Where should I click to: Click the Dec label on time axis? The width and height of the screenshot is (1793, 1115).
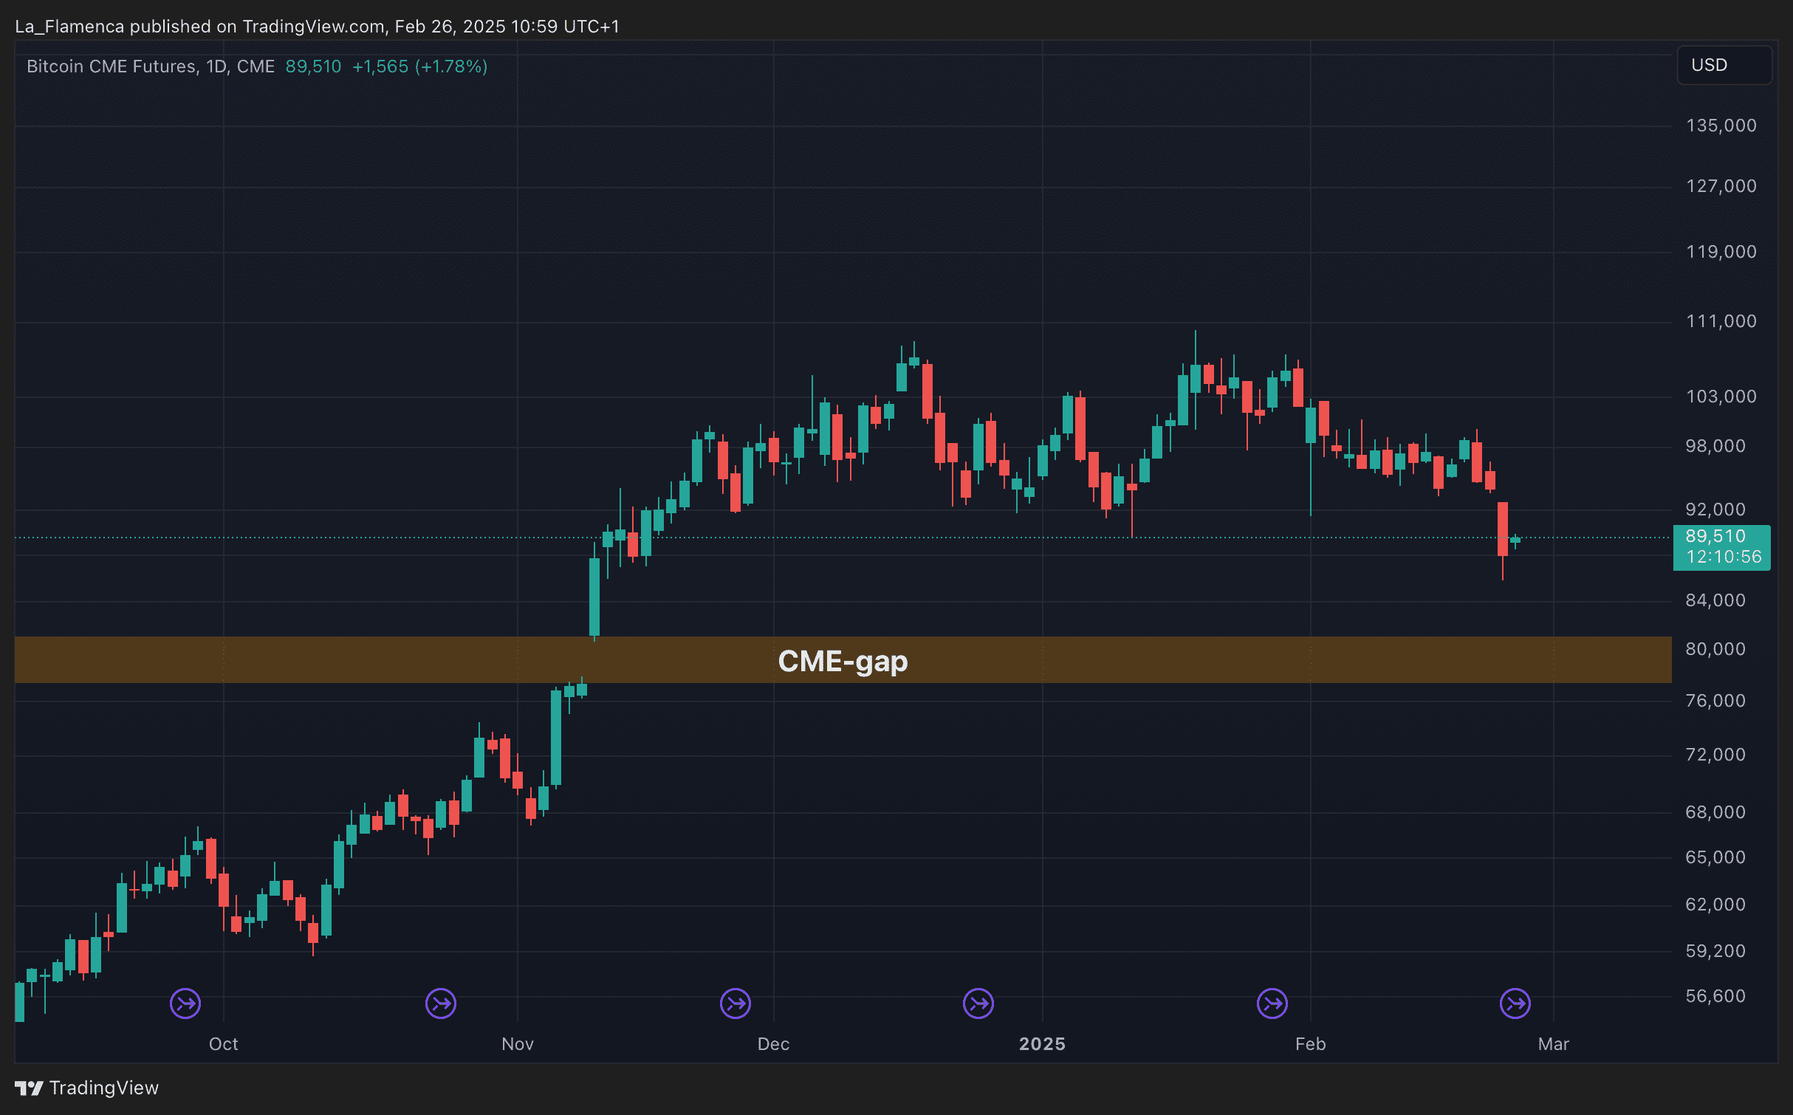point(773,1044)
